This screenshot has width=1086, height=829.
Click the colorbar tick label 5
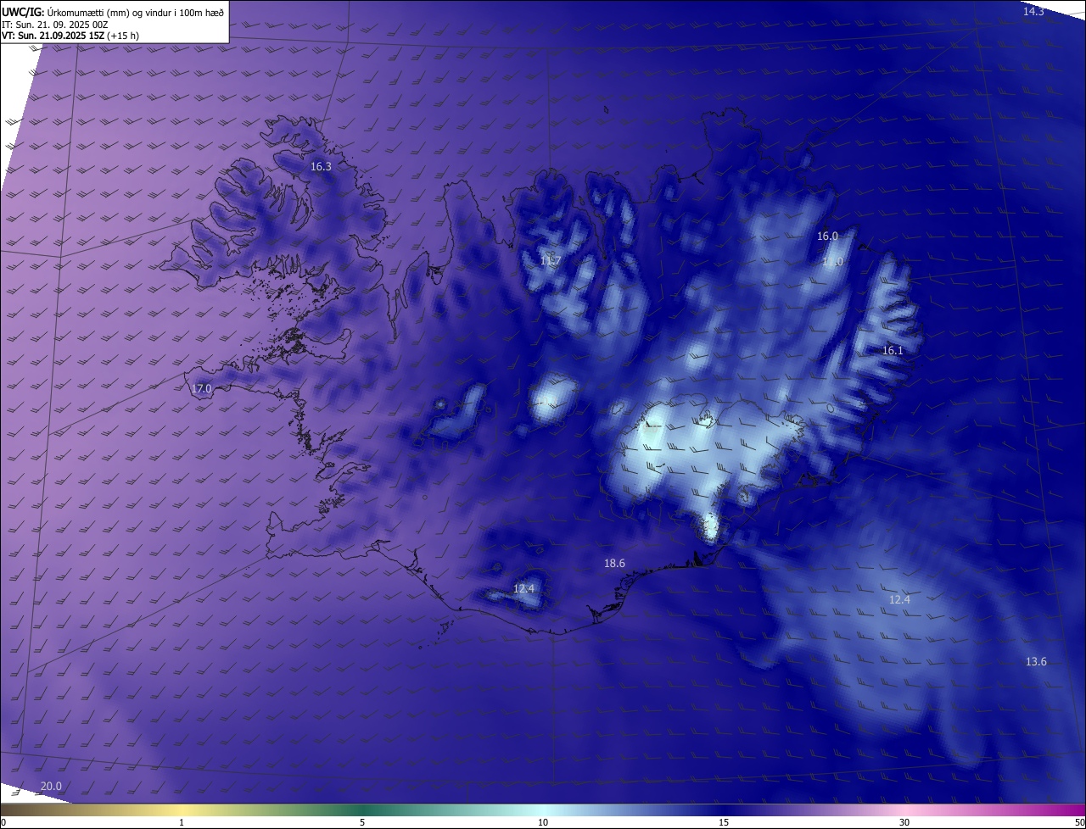coord(362,822)
